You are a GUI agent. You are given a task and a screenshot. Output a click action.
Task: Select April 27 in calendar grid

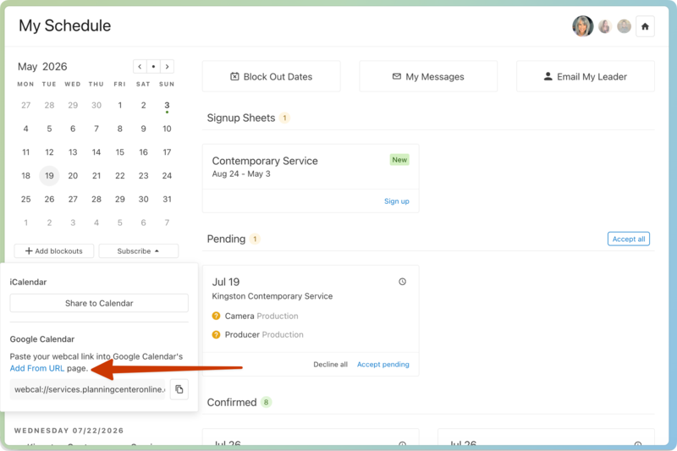(26, 105)
